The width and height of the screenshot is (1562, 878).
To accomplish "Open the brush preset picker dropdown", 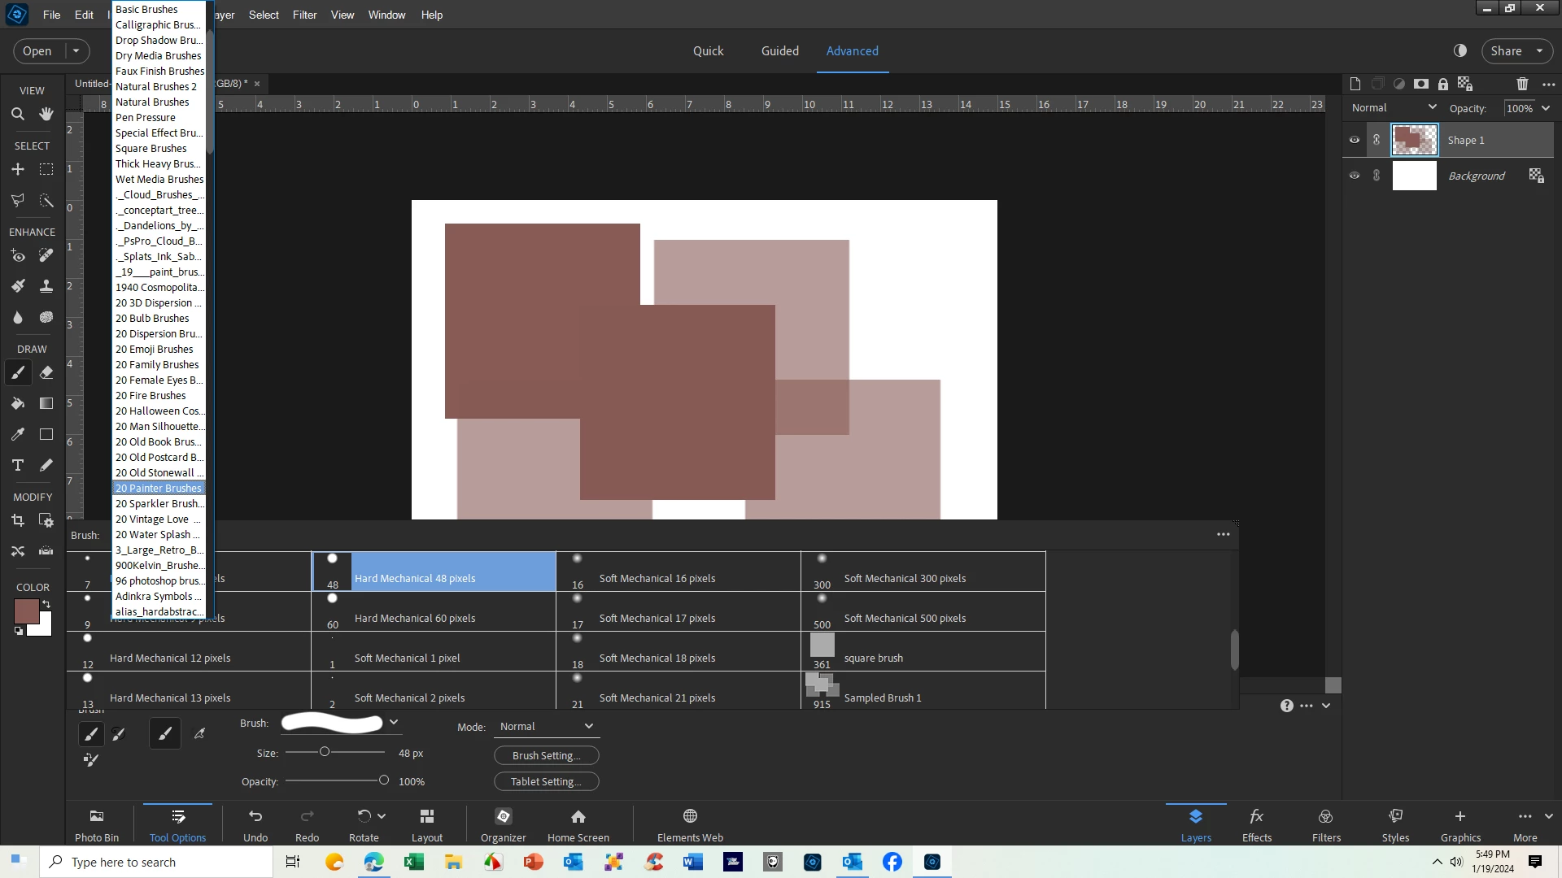I will tap(394, 723).
